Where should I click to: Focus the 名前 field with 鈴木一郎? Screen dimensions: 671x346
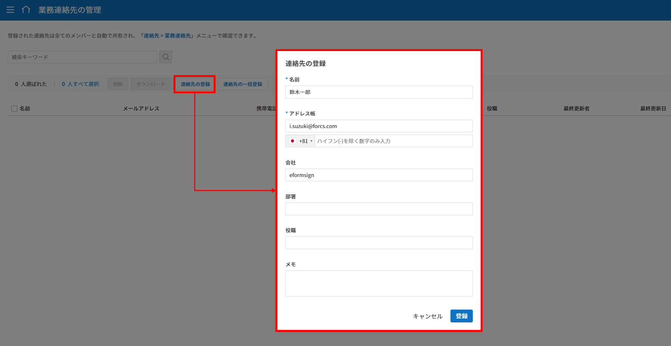click(x=379, y=92)
